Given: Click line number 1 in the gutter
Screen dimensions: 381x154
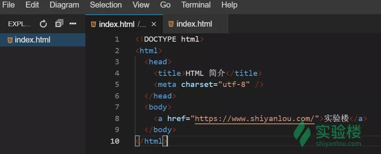Looking at the screenshot, I should tap(117, 39).
